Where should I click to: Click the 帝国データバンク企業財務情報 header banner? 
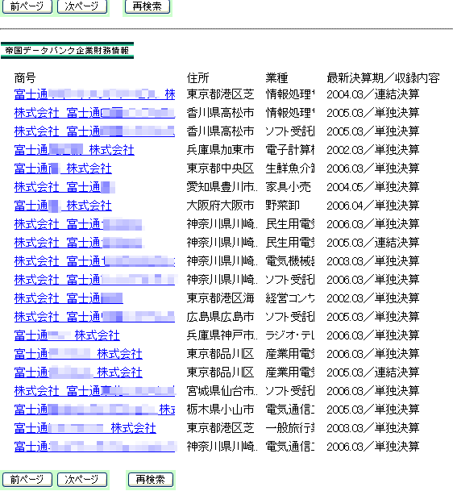pyautogui.click(x=68, y=51)
